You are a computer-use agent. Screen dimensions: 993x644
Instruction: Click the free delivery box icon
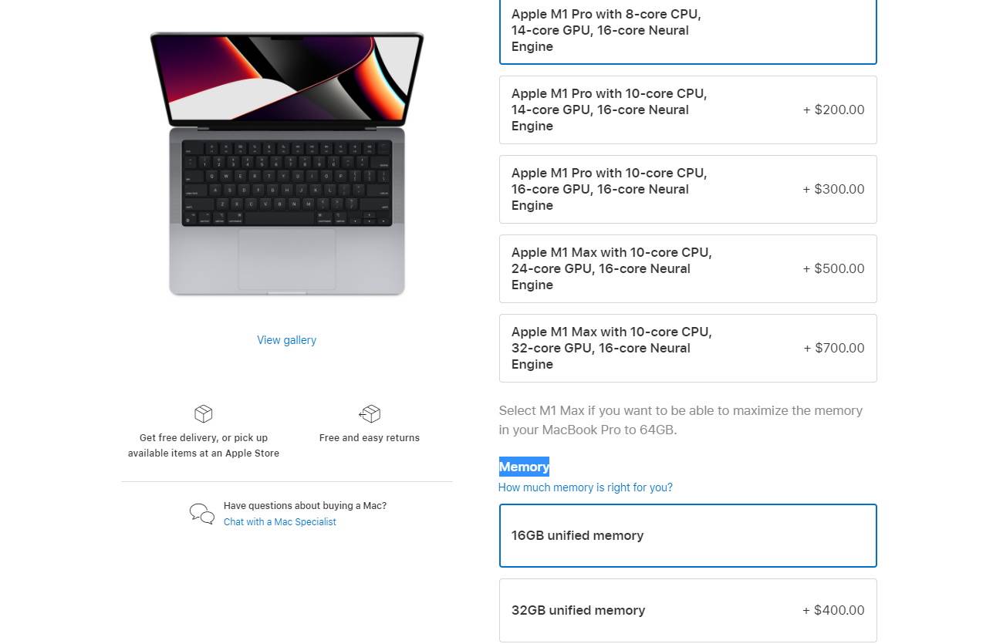pyautogui.click(x=204, y=414)
